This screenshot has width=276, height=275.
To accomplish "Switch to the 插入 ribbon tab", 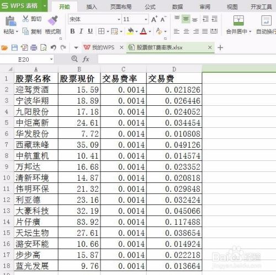I will tap(92, 7).
